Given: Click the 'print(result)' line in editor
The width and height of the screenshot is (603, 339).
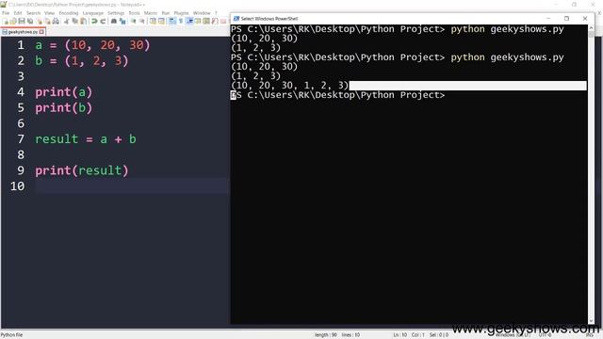Looking at the screenshot, I should [82, 170].
